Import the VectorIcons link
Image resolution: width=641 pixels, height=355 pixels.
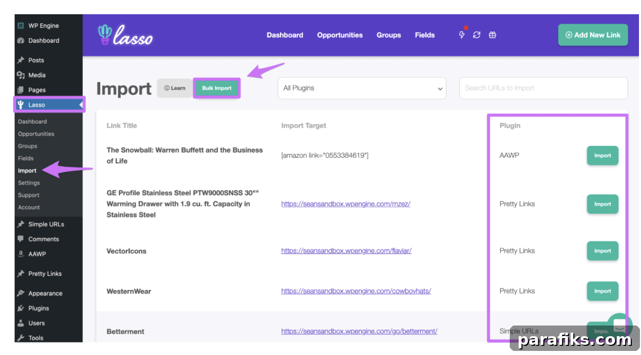[603, 251]
